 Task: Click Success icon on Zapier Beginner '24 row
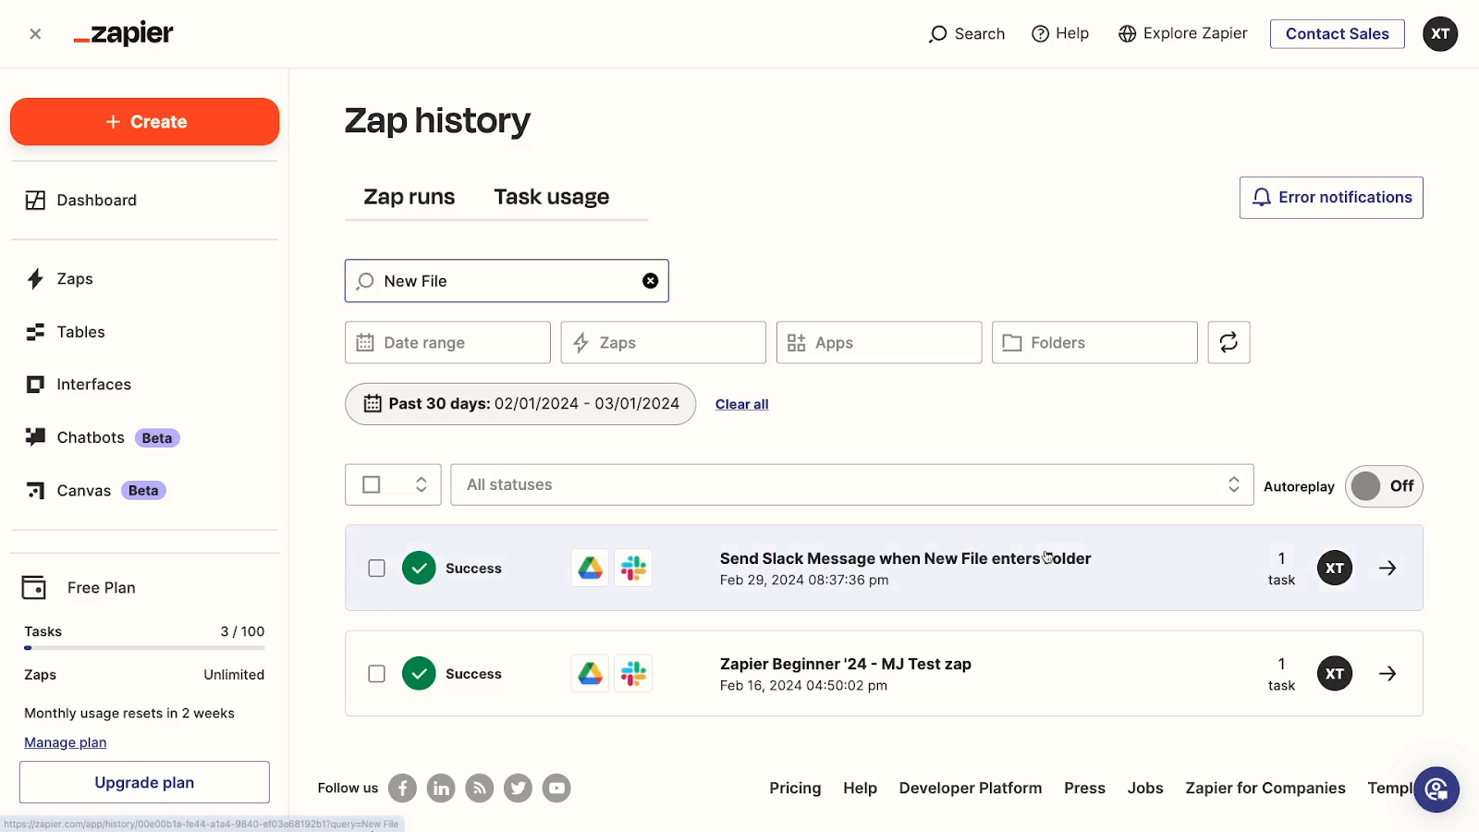tap(419, 674)
